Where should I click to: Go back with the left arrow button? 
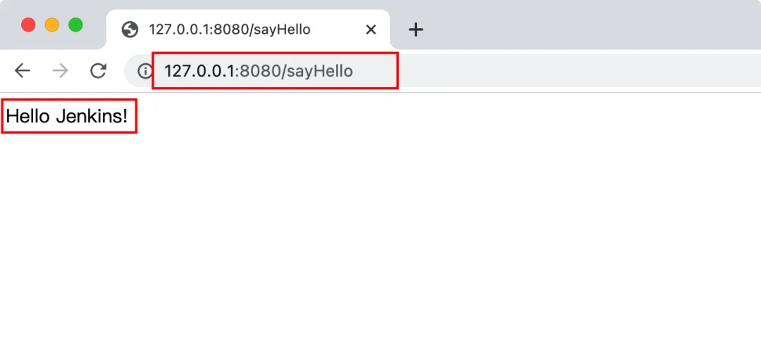(x=23, y=71)
